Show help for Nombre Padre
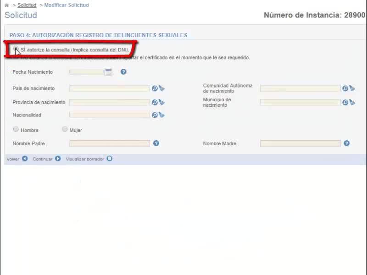 (156, 143)
